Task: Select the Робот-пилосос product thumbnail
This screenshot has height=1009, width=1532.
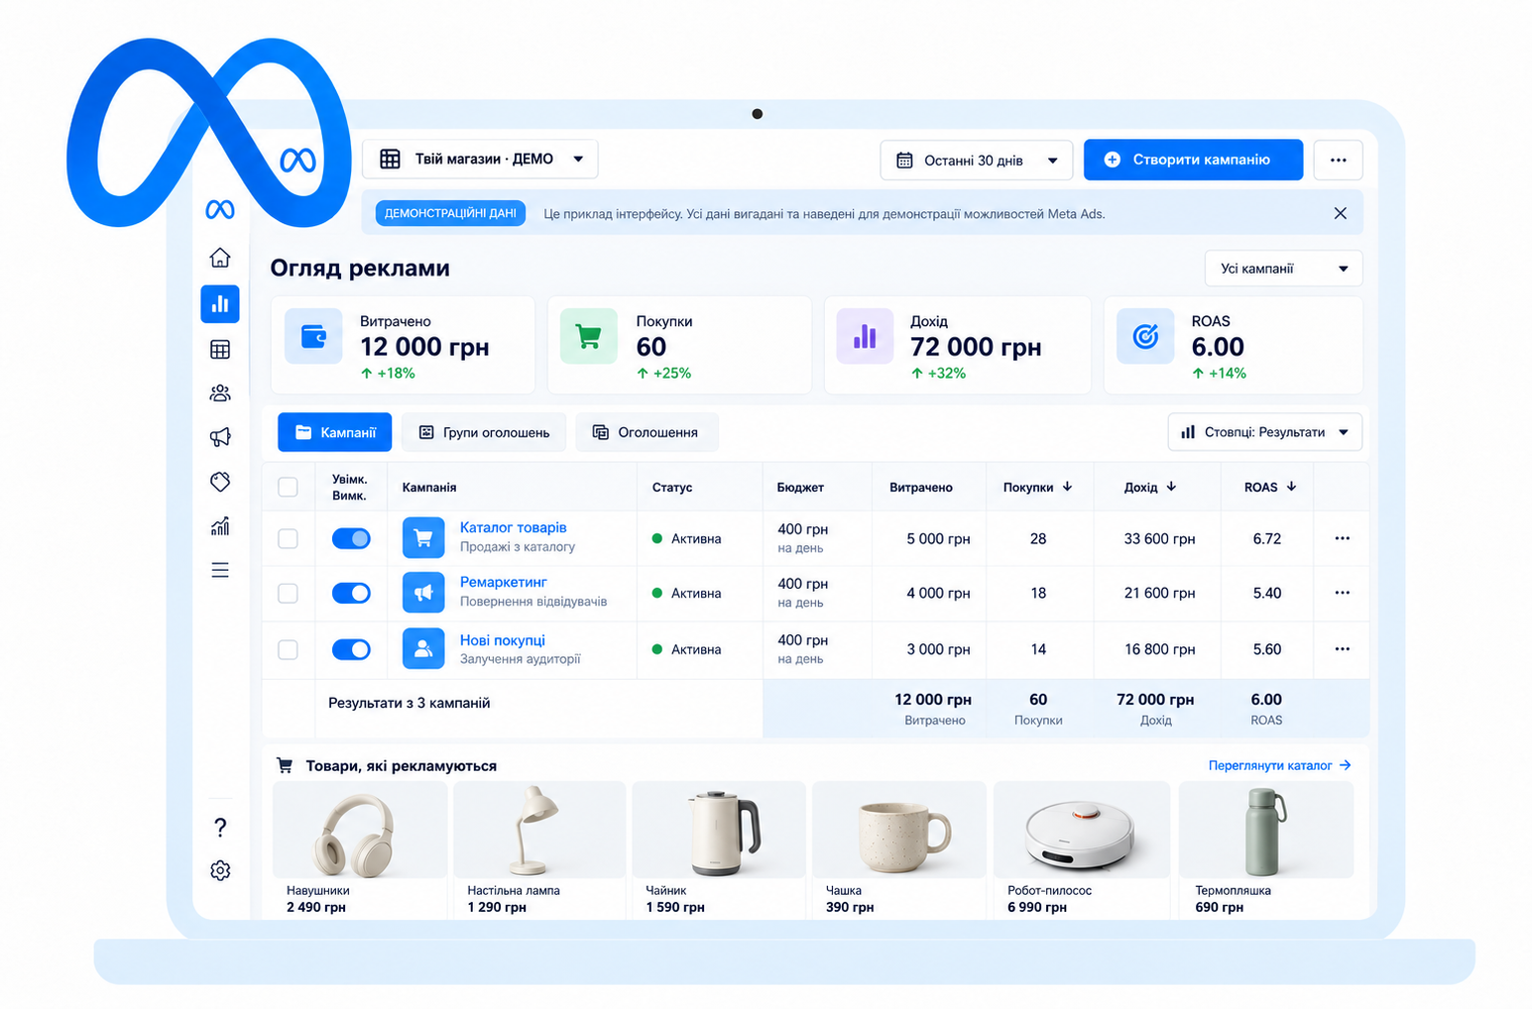Action: tap(1082, 830)
